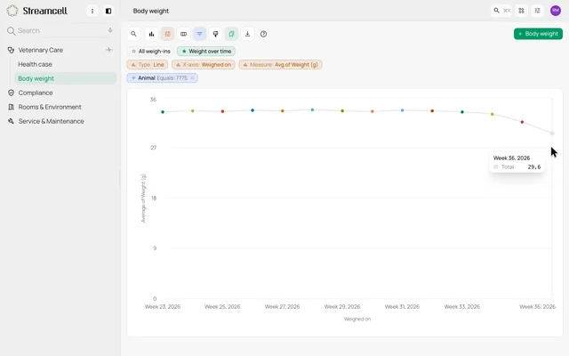Screen dimensions: 569x356
Task: Click the 29.6 value in the tooltip
Action: (x=534, y=166)
